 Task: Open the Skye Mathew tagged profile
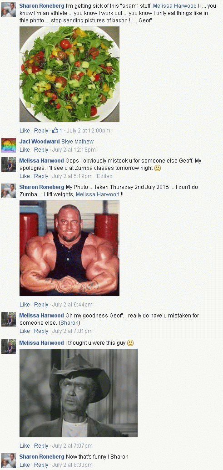coord(77,142)
